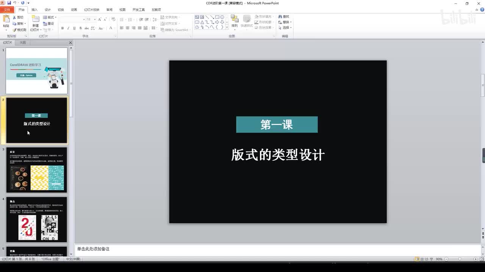Switch to the Animations (动画) tab
485x272 pixels.
pos(74,10)
